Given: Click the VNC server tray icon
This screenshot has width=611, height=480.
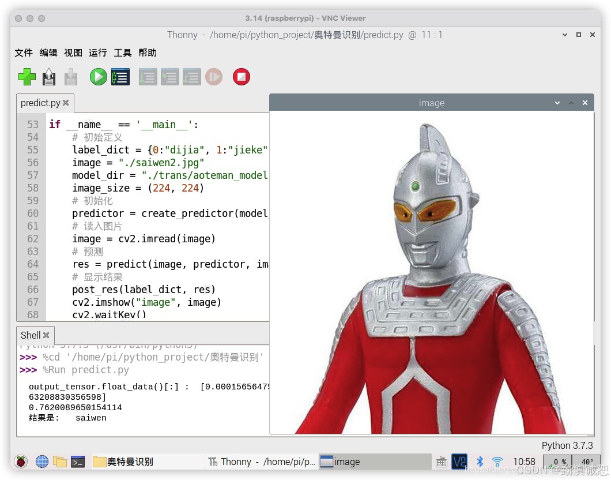Looking at the screenshot, I should point(459,462).
